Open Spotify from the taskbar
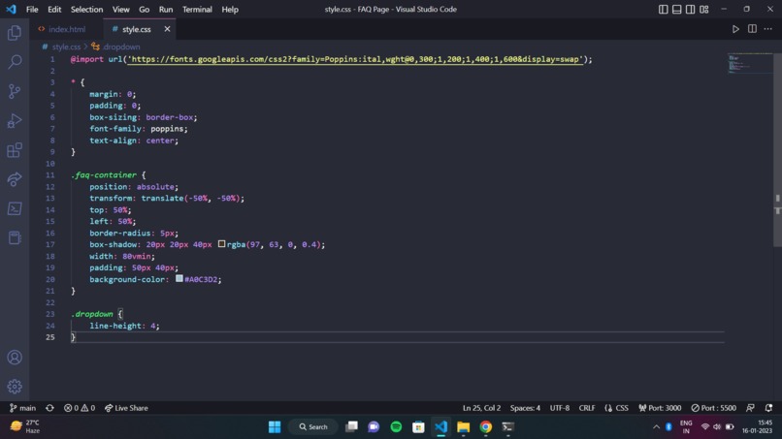The height and width of the screenshot is (439, 782). [396, 427]
